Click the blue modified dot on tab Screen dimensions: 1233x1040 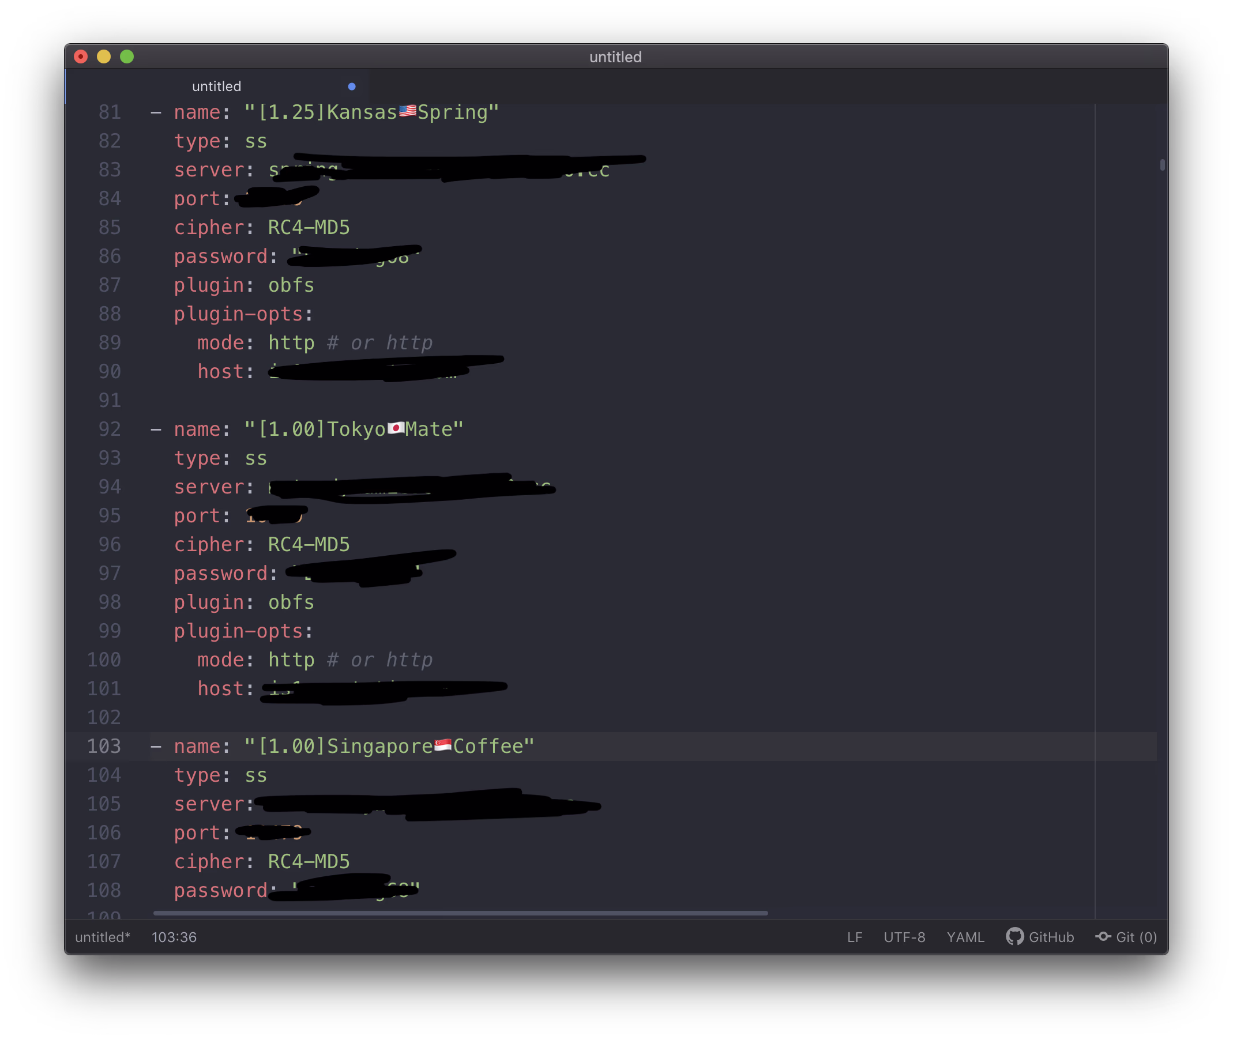(352, 86)
